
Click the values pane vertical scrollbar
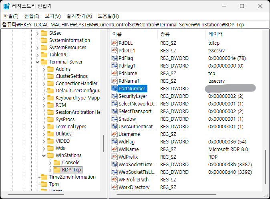pos(265,168)
